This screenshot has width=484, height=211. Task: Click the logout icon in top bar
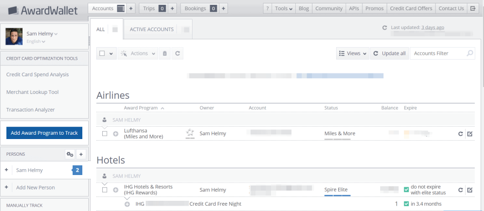pyautogui.click(x=473, y=9)
